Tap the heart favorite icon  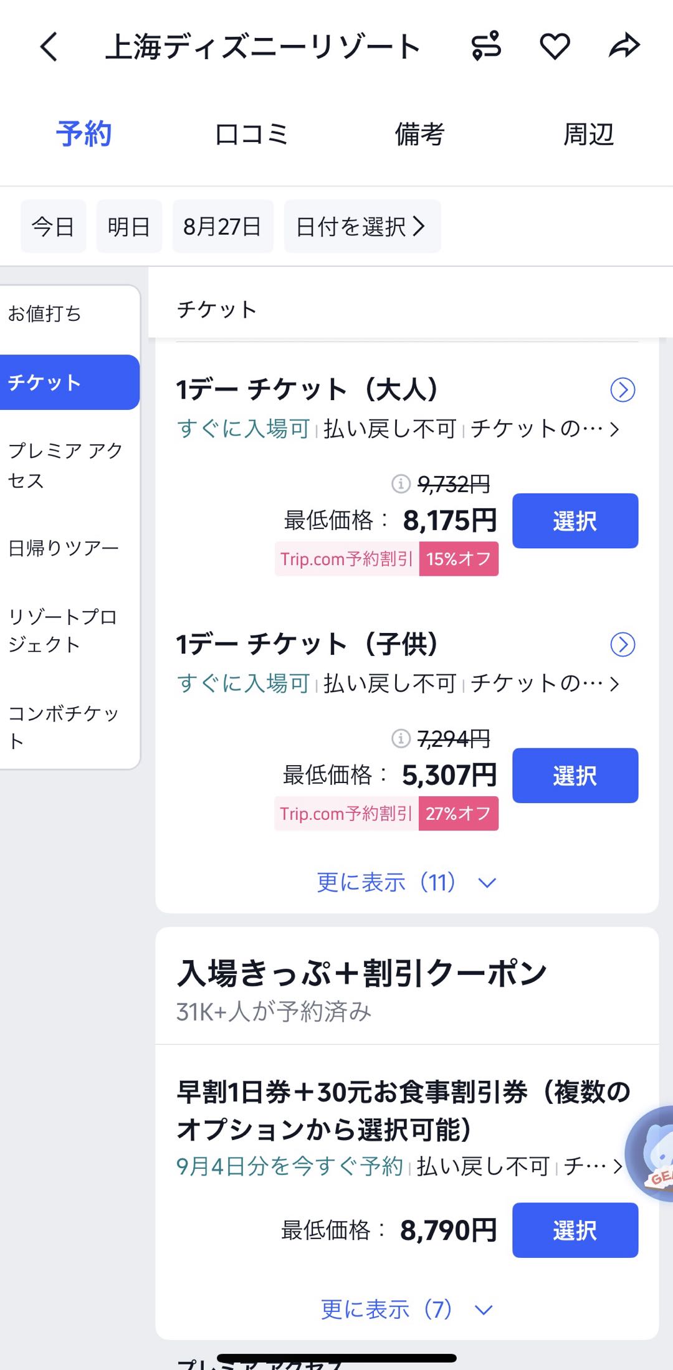(555, 47)
